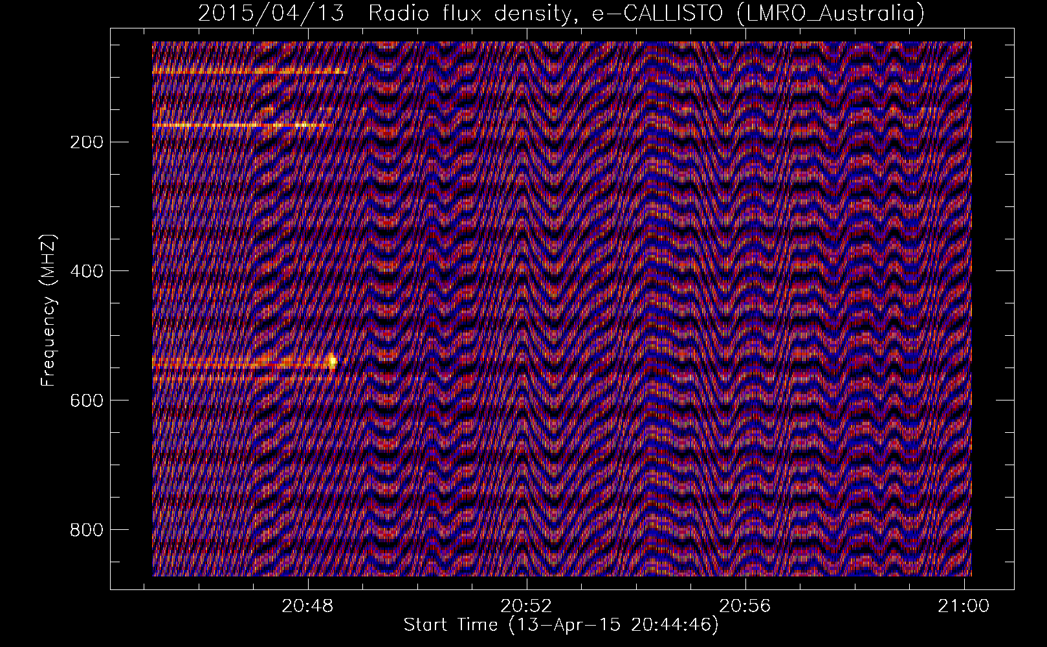
Task: Click the 200 frequency tick label
Action: tap(85, 142)
